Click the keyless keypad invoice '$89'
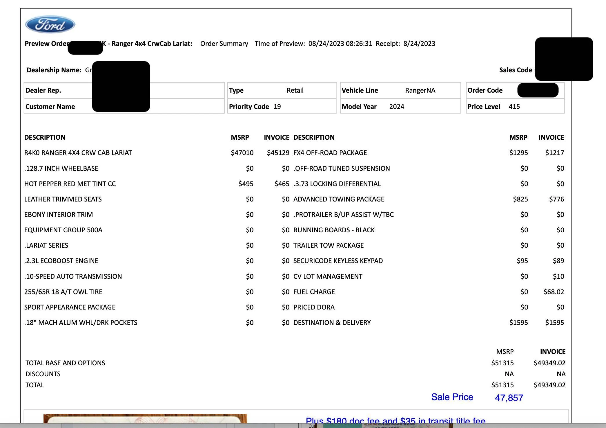The height and width of the screenshot is (428, 606). 558,261
